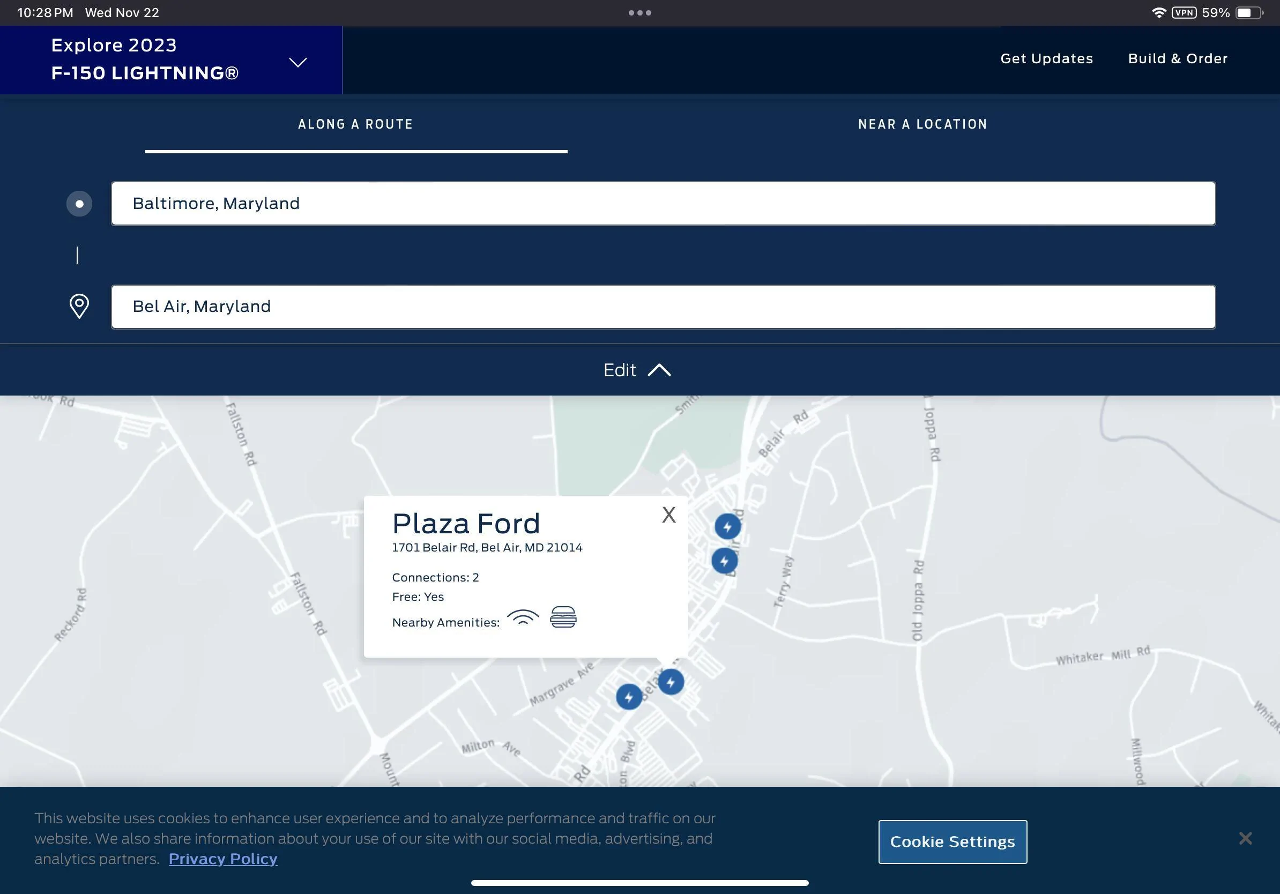Click the Plaza Ford title text
Image resolution: width=1280 pixels, height=894 pixels.
click(466, 524)
